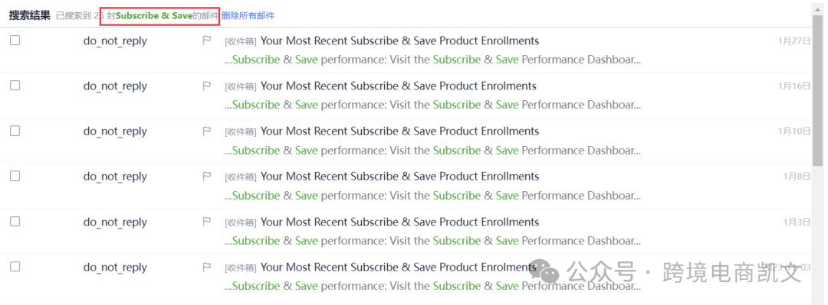Flag the January 8 email
This screenshot has height=305, width=828.
click(207, 177)
